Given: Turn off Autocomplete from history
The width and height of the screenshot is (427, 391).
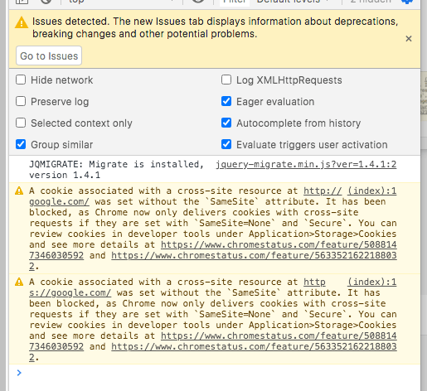Looking at the screenshot, I should (226, 123).
